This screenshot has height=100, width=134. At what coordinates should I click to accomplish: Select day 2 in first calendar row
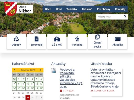[23, 79]
